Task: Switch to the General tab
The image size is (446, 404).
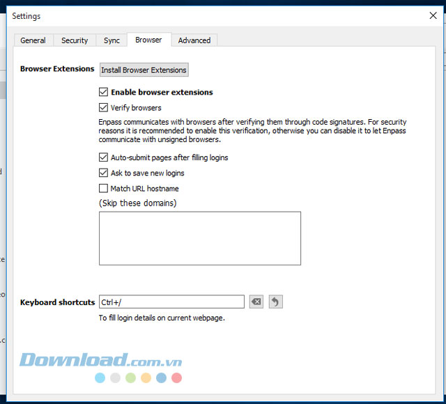Action: coord(33,40)
